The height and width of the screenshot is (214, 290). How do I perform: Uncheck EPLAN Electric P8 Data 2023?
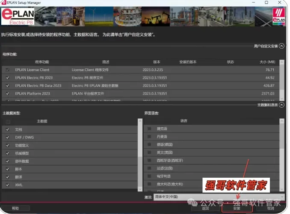tap(7, 86)
